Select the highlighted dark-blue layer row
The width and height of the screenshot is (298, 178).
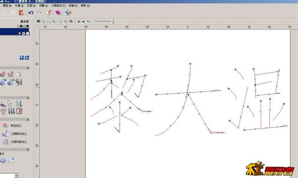tap(14, 32)
